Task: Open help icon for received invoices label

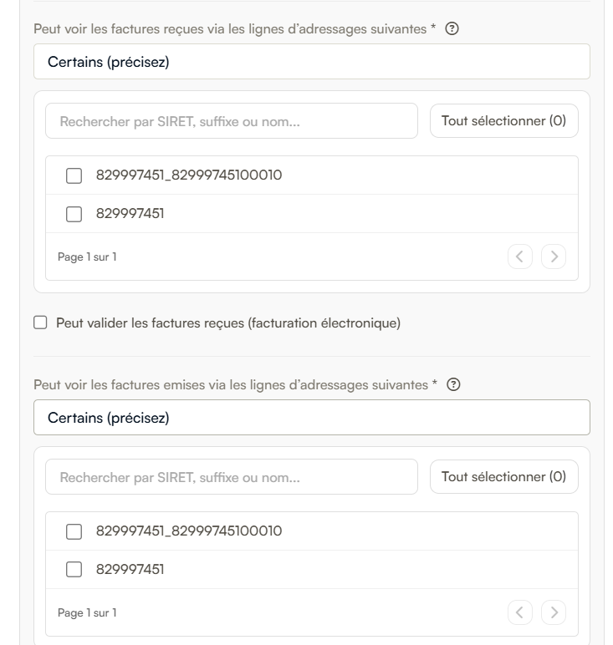Action: tap(452, 28)
